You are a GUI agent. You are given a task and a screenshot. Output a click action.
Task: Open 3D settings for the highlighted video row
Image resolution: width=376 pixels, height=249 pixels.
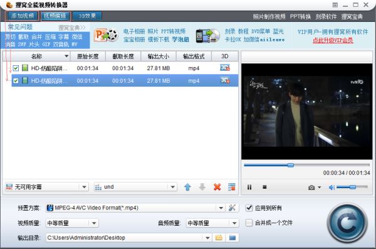click(225, 80)
